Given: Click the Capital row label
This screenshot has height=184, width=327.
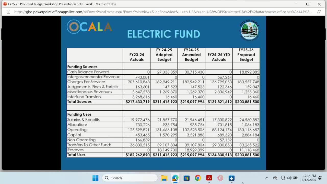Looking at the screenshot, I should tap(74, 135).
